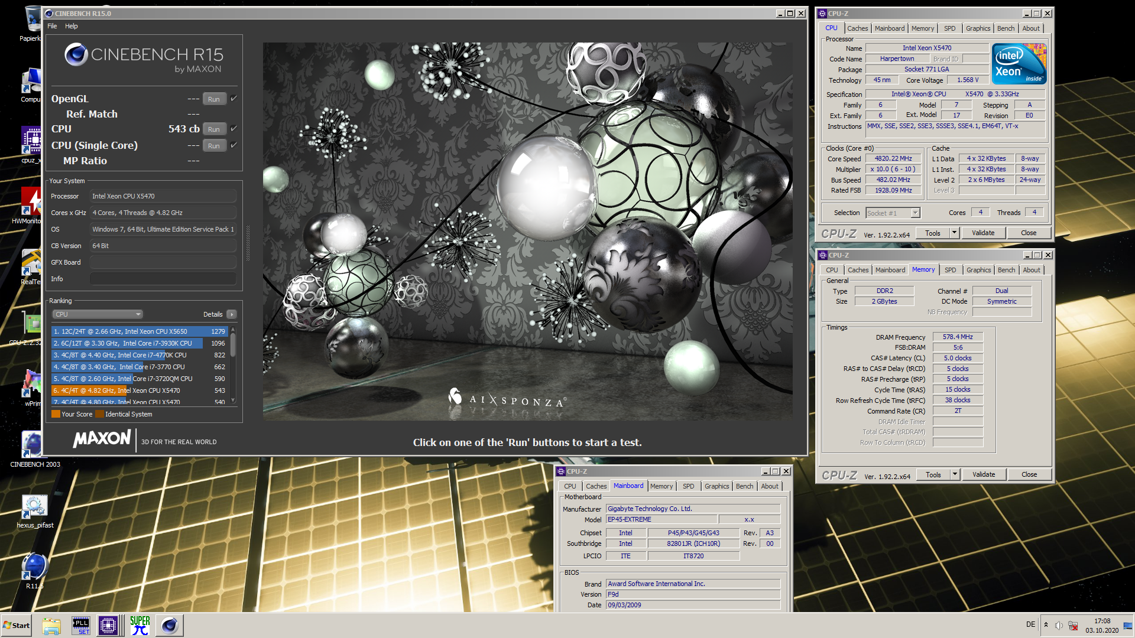
Task: Click the Show Desktop tray button
Action: coord(1129,625)
